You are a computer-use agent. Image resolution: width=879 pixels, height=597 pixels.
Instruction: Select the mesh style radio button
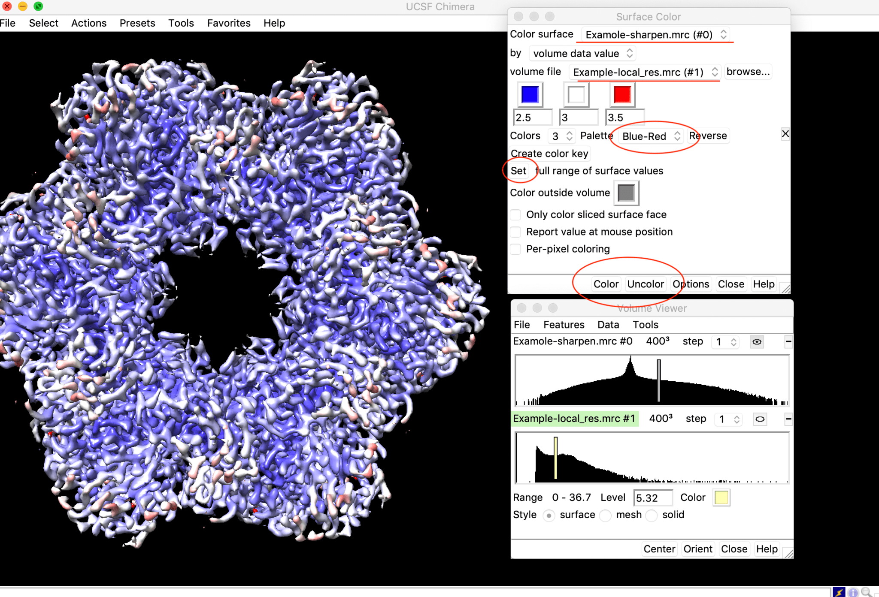pyautogui.click(x=605, y=516)
